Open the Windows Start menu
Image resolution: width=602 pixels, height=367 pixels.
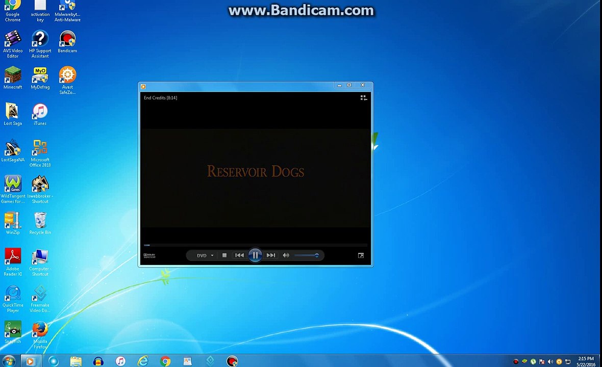click(x=8, y=361)
